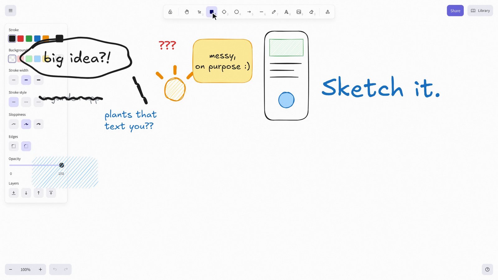Bring selected layer forward one step
The height and width of the screenshot is (280, 498).
(x=39, y=193)
